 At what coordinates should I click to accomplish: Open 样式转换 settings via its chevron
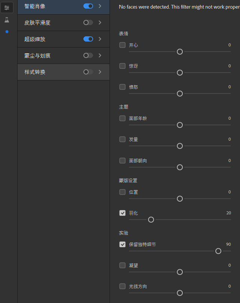point(100,72)
